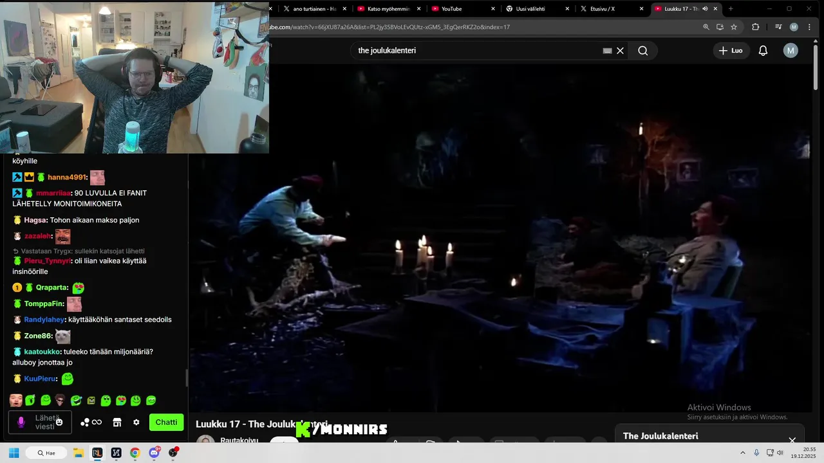
Task: Select the heart-eyes green emote in emote row
Action: click(121, 401)
